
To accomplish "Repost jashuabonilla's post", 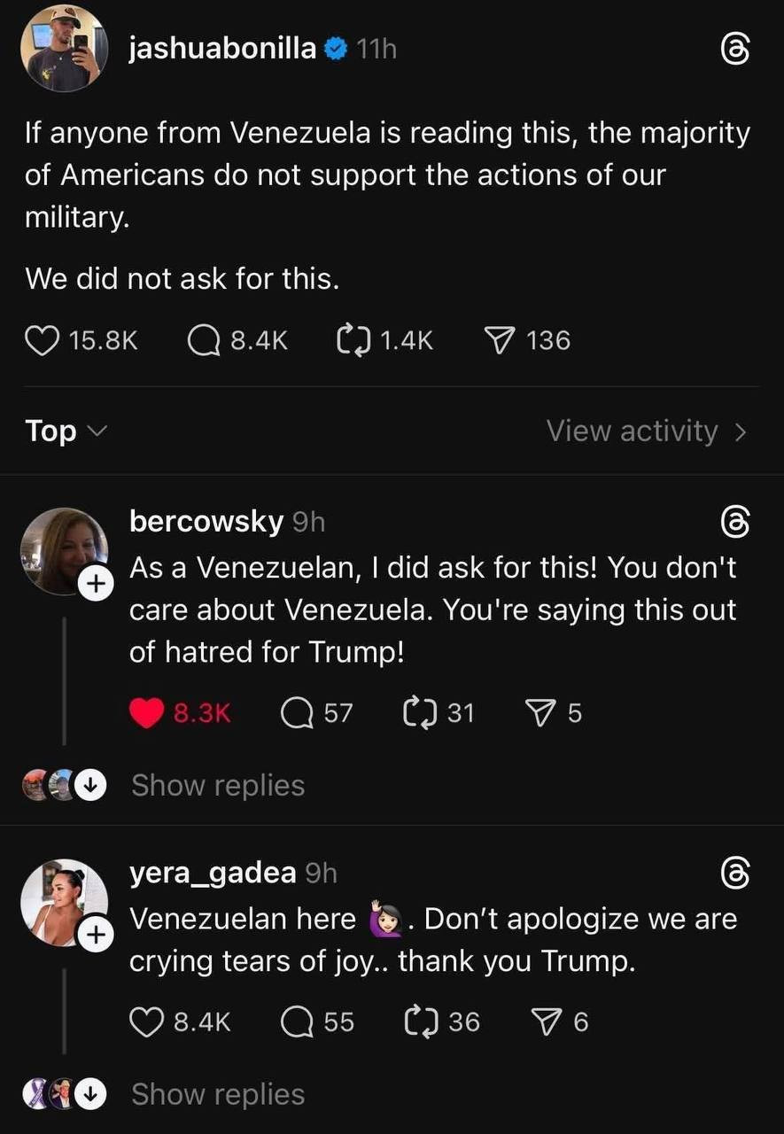I will 353,340.
